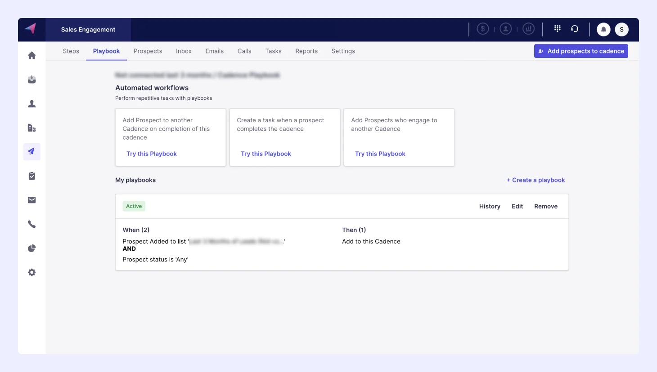Open Create a playbook link

pyautogui.click(x=536, y=180)
